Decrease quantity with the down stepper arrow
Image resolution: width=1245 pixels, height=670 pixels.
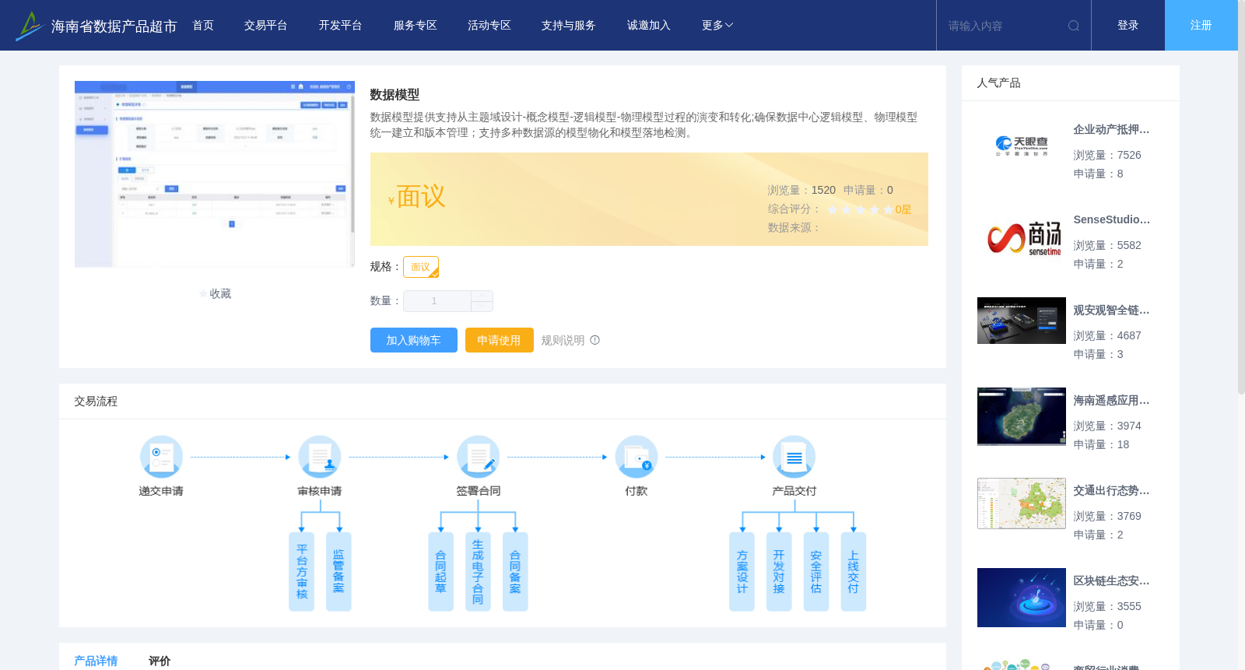[482, 307]
